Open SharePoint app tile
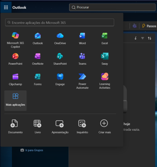This screenshot has width=157, height=167. click(x=60, y=59)
